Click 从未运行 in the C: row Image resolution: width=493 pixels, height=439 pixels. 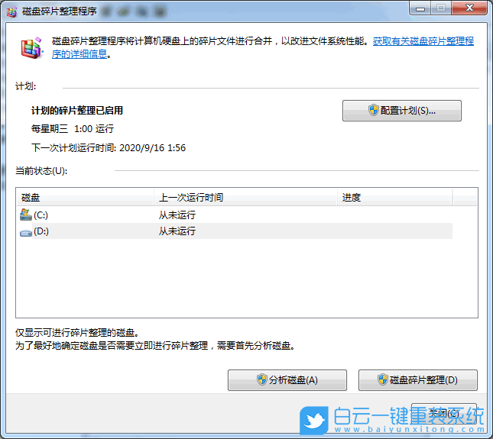177,215
